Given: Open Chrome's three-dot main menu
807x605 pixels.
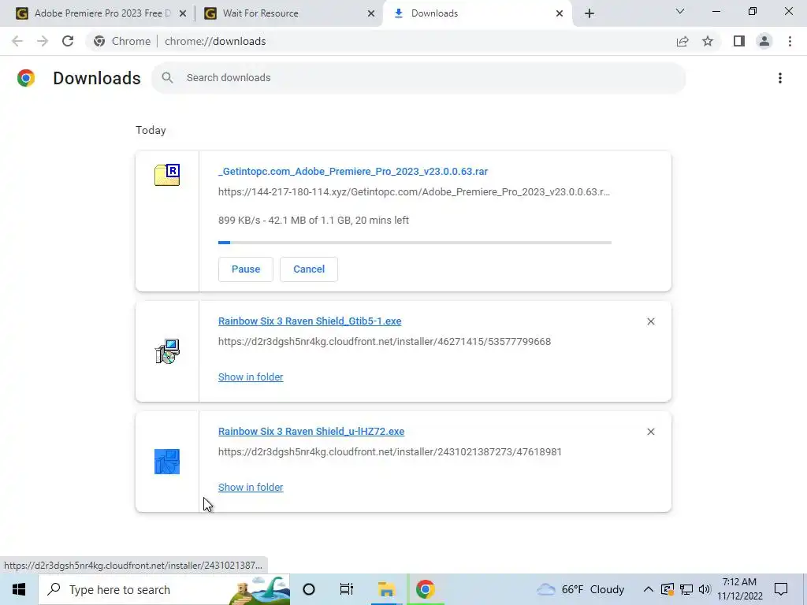Looking at the screenshot, I should (790, 41).
